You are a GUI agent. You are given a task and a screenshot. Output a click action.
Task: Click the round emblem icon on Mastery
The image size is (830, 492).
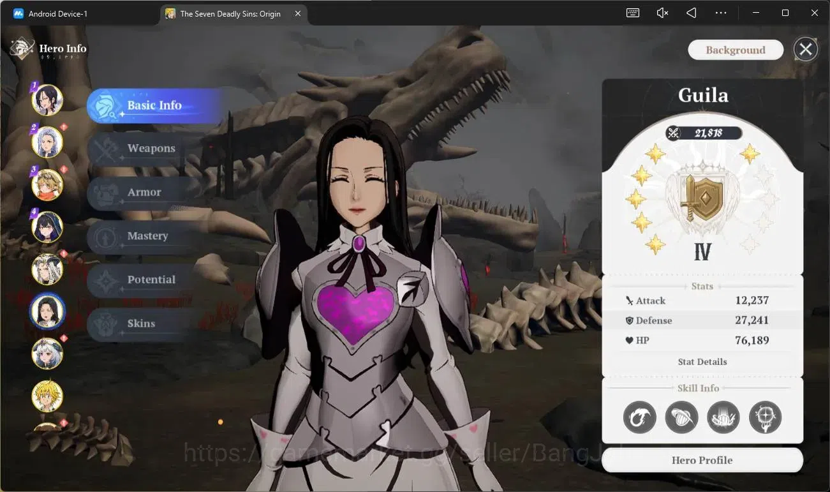(105, 237)
